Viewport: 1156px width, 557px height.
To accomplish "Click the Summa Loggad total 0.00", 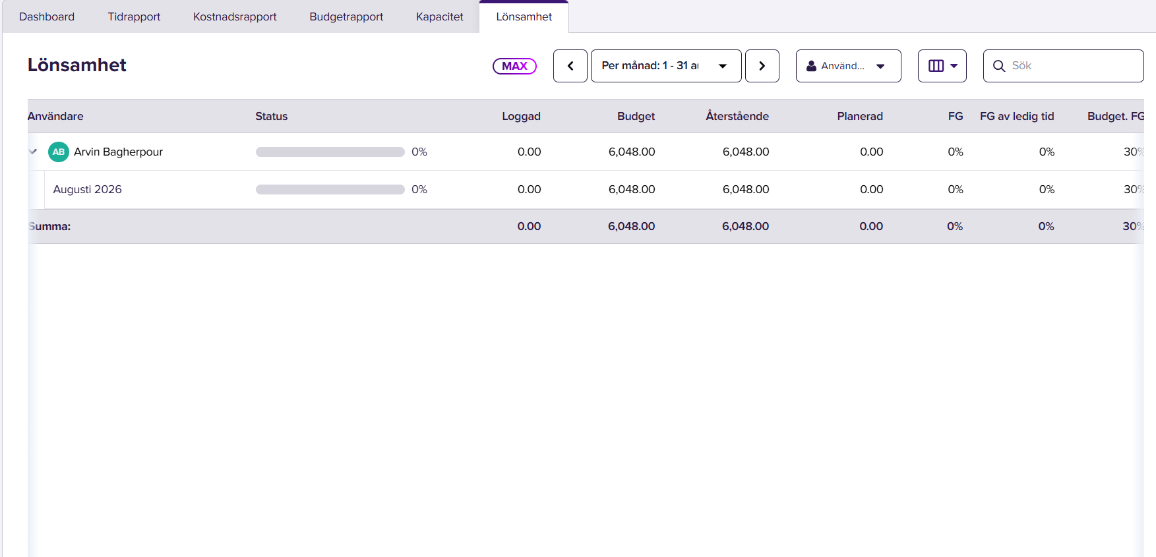I will (529, 226).
